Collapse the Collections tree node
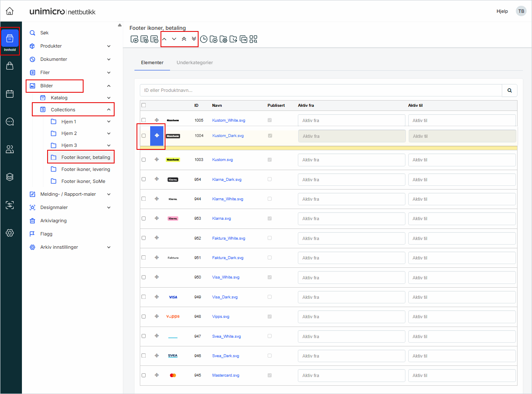Viewport: 532px width, 394px height. [109, 110]
